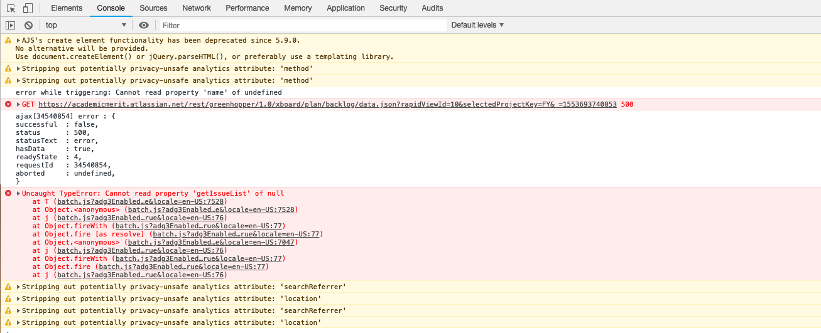Collapse the Uncaught TypeError stack trace
Image resolution: width=821 pixels, height=333 pixels.
(x=19, y=194)
